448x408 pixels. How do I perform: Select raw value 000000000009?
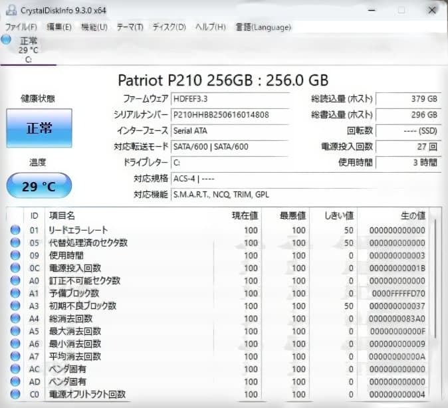click(397, 344)
